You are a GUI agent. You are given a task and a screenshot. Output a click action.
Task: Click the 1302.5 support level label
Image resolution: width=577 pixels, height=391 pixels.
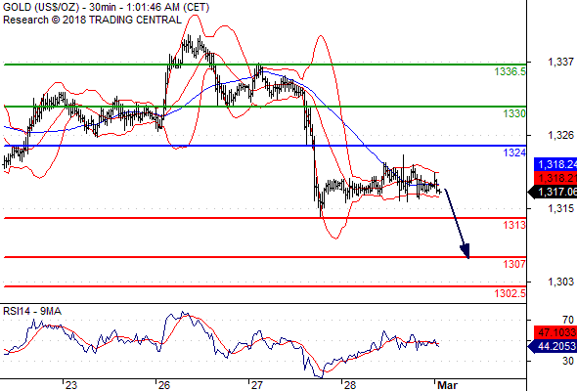point(510,293)
